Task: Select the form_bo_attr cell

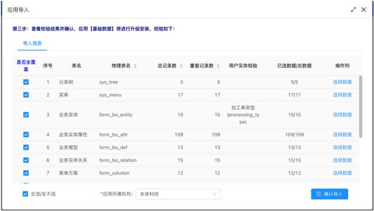Action: coord(113,134)
